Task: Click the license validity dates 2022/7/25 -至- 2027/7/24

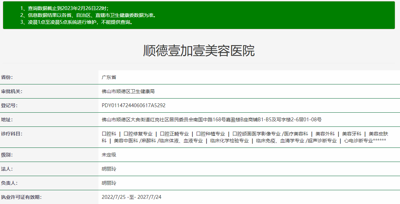Action: 131,197
